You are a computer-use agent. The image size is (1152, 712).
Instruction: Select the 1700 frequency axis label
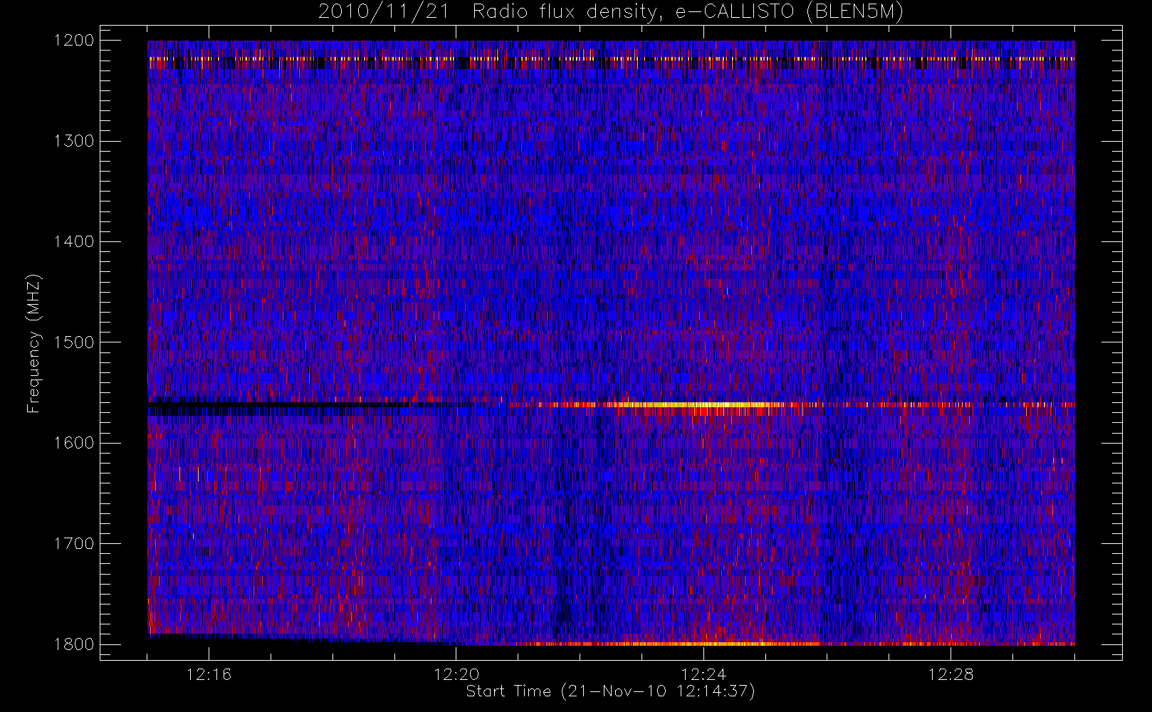74,543
